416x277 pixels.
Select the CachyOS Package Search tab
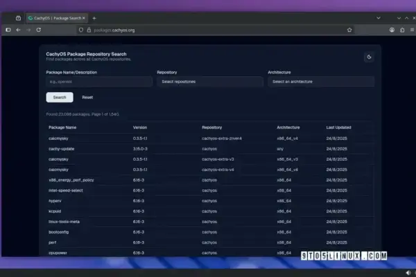[56, 18]
